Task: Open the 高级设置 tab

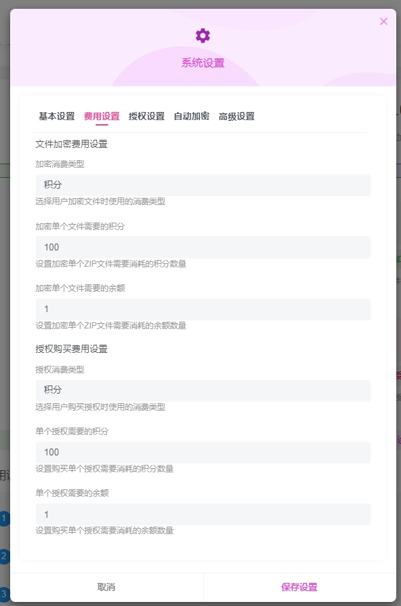Action: pyautogui.click(x=236, y=116)
